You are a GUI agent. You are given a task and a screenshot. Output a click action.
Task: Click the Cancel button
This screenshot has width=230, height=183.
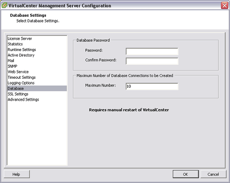(x=213, y=174)
